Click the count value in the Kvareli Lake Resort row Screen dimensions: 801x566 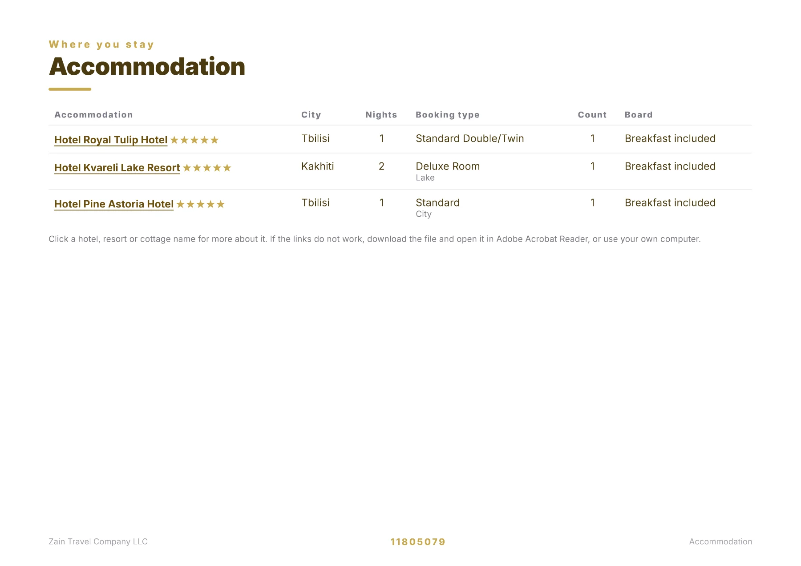click(x=592, y=166)
